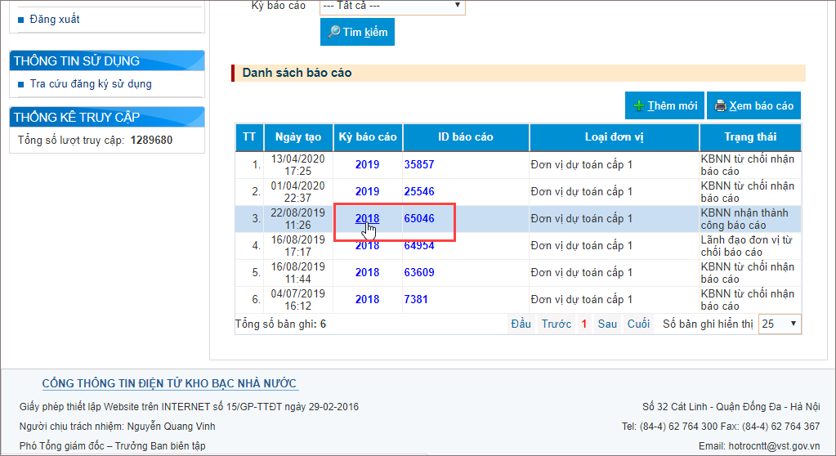Image resolution: width=836 pixels, height=456 pixels.
Task: Click date cell '22/08/2019 11:26'
Action: [298, 219]
